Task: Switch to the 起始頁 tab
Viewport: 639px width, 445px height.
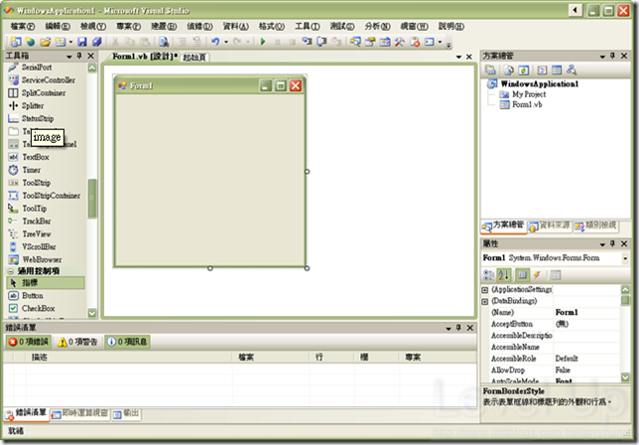Action: (x=194, y=57)
